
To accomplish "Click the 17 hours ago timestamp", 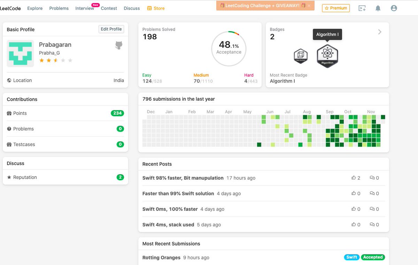I will click(x=241, y=178).
